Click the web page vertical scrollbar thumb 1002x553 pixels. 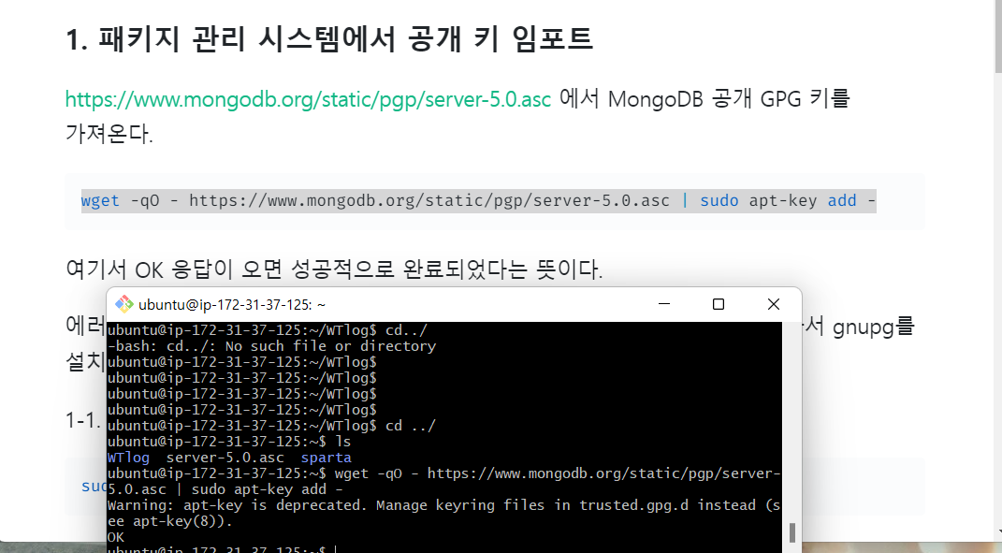[x=998, y=36]
